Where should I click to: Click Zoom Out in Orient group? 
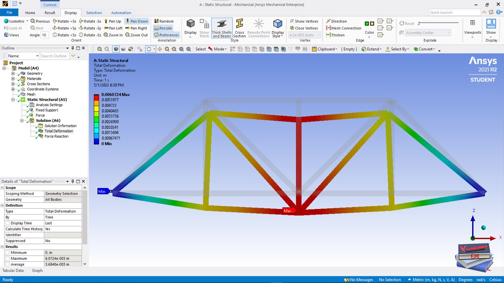click(136, 35)
